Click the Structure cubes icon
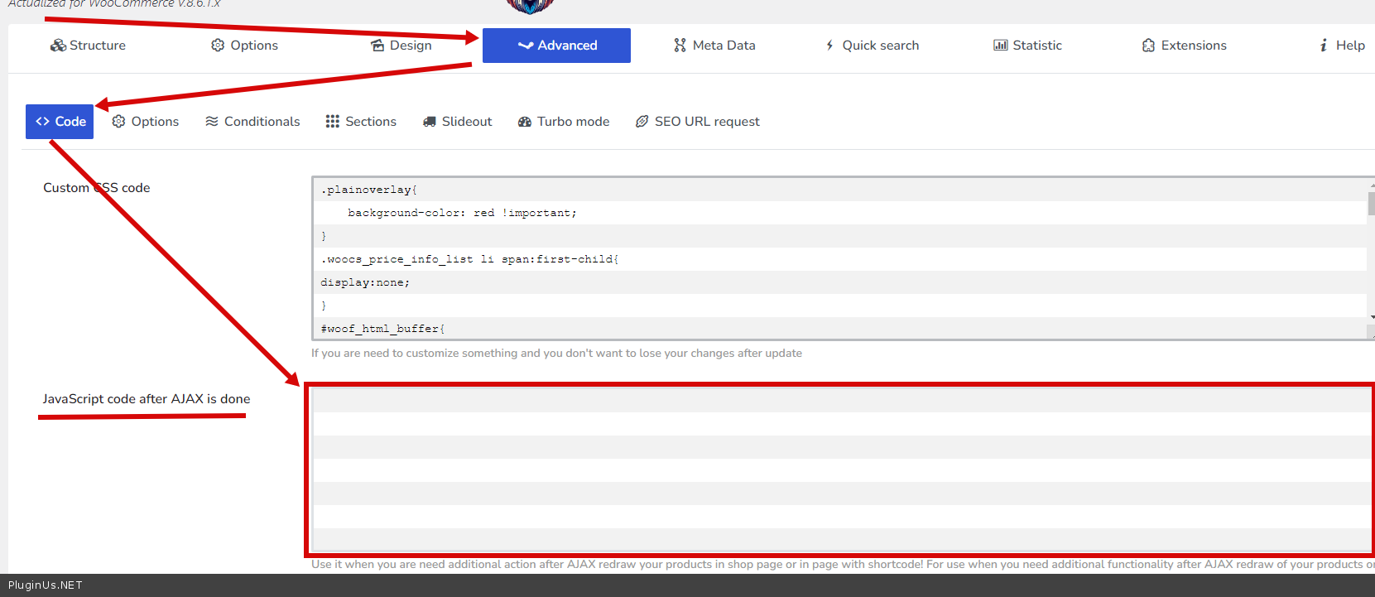Viewport: 1375px width, 597px height. pos(58,46)
